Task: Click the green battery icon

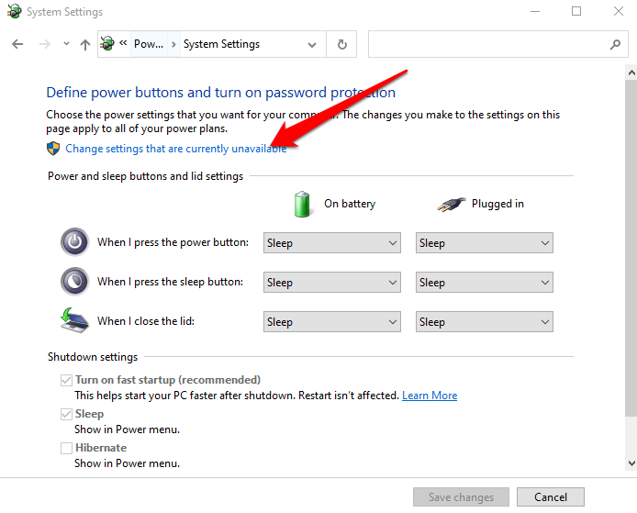Action: (x=303, y=204)
